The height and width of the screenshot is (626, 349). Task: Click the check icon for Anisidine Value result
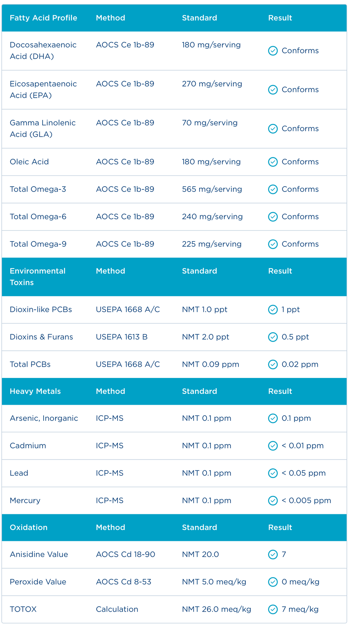[273, 554]
